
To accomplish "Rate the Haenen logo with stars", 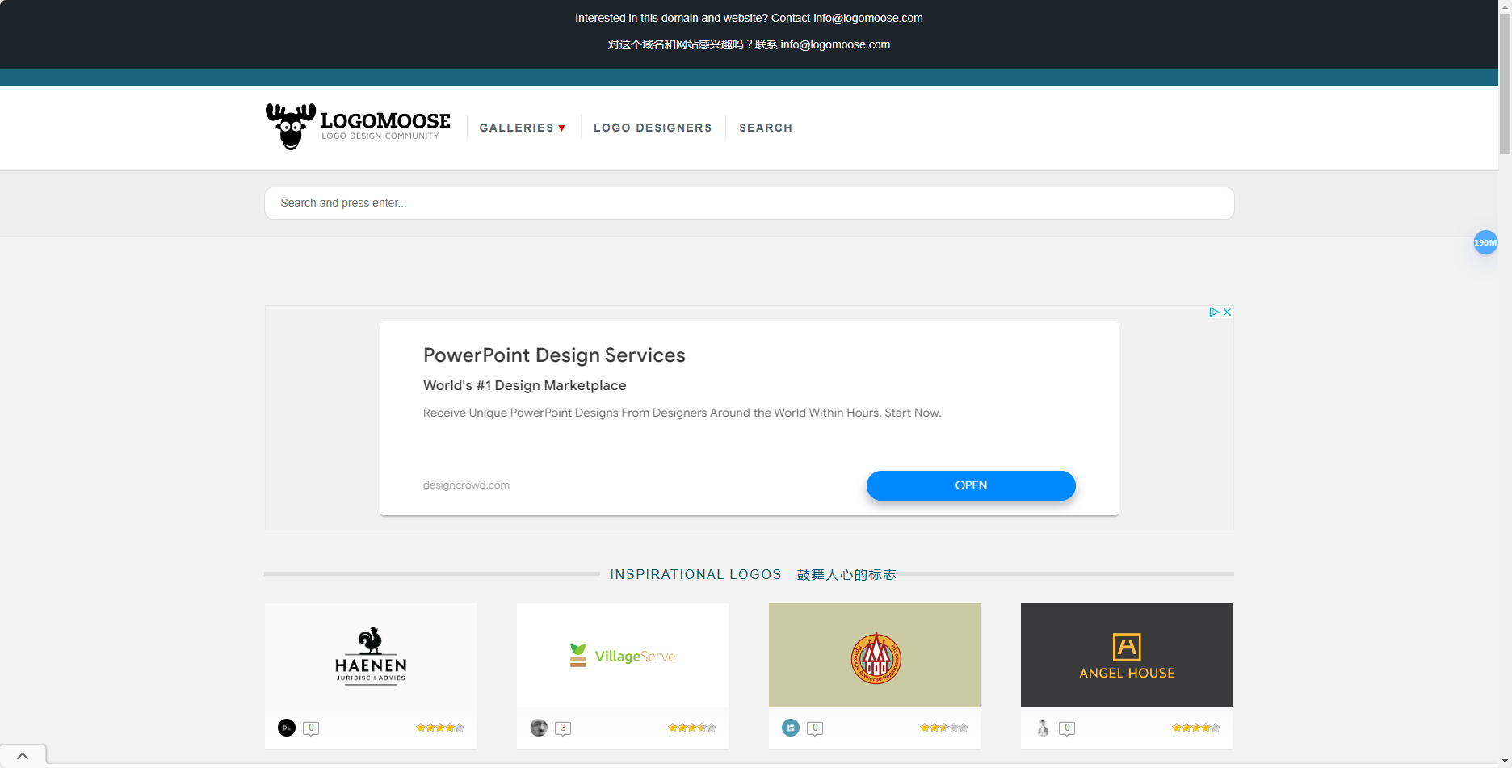I will (x=440, y=728).
